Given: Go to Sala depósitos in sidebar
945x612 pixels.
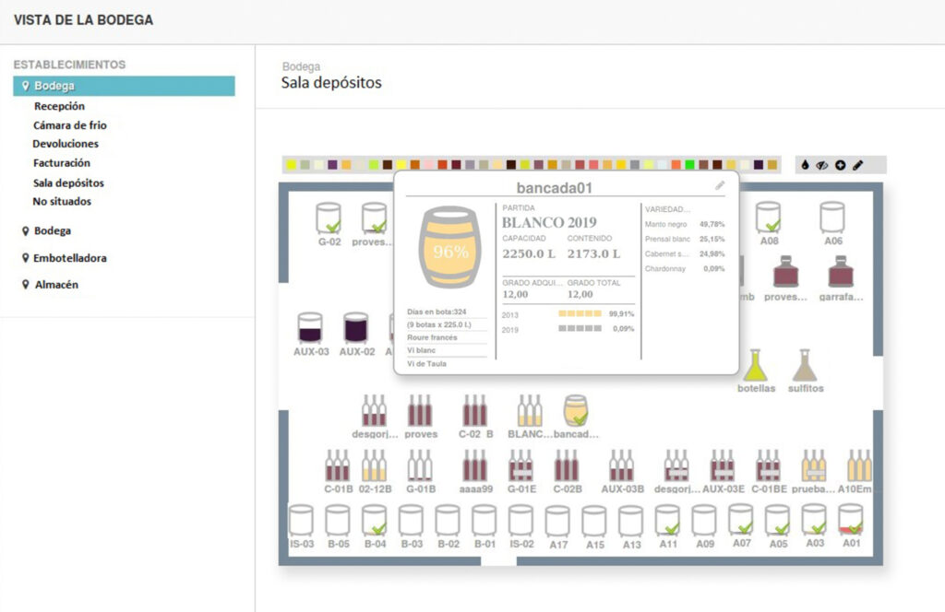Looking at the screenshot, I should coord(68,182).
